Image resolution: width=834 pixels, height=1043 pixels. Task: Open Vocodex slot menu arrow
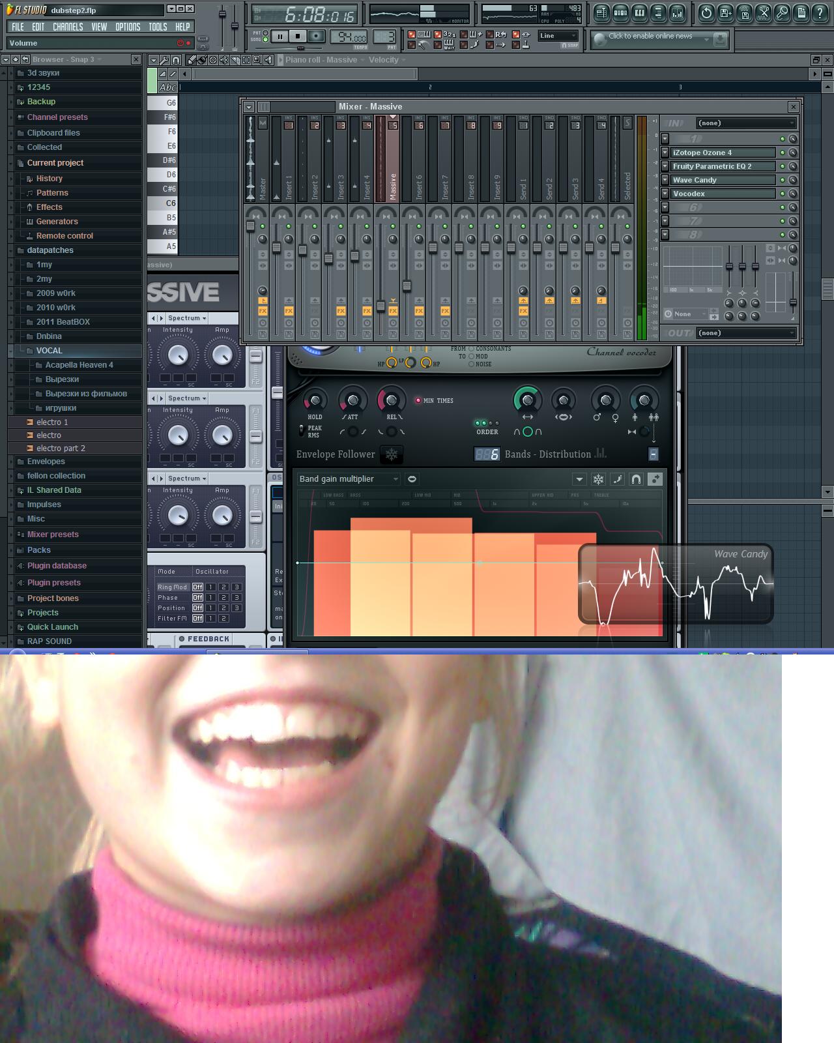tap(665, 194)
